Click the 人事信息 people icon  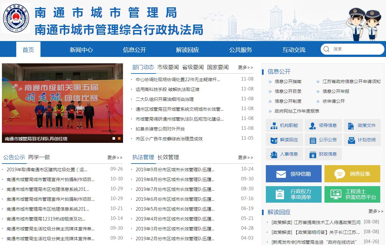274,154
